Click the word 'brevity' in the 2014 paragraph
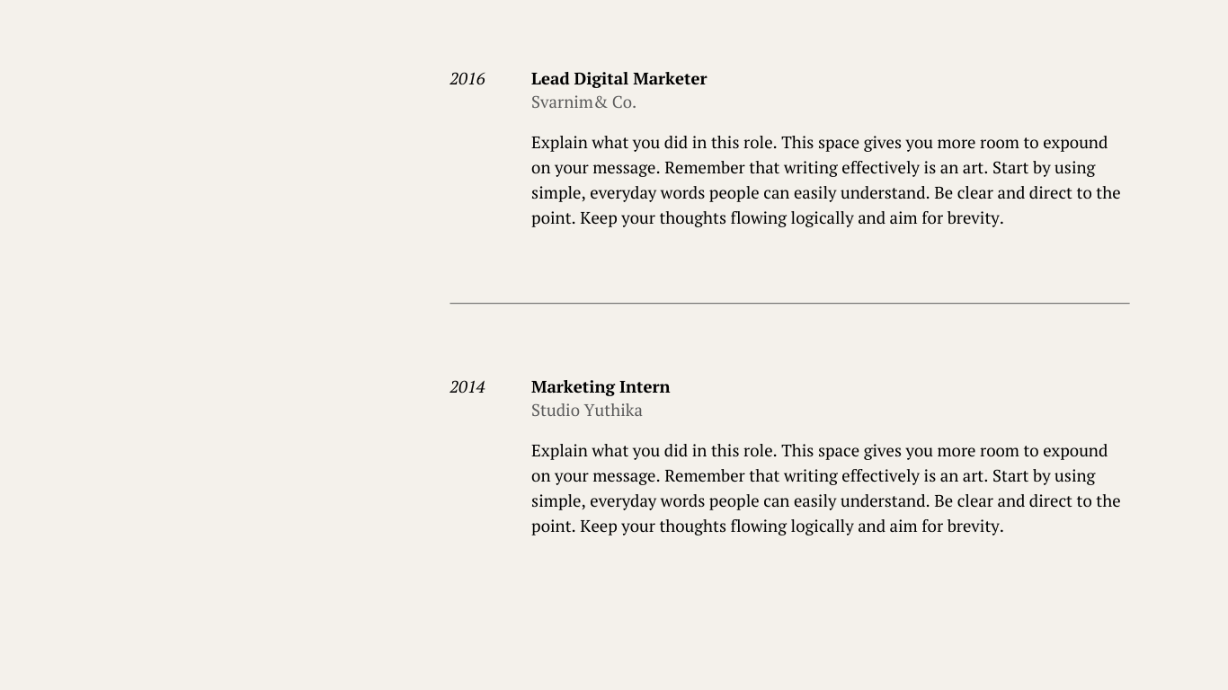1228x690 pixels. pyautogui.click(x=973, y=526)
